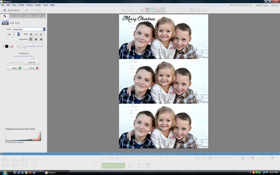Align text to the left
The image size is (280, 175).
[31, 39]
